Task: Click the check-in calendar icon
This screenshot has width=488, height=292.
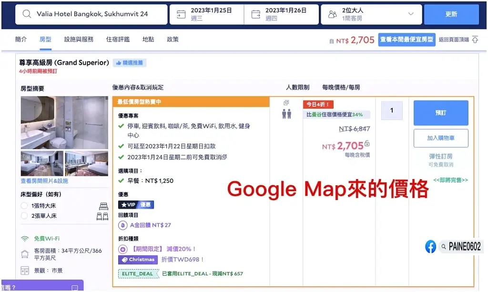Action: pyautogui.click(x=181, y=14)
